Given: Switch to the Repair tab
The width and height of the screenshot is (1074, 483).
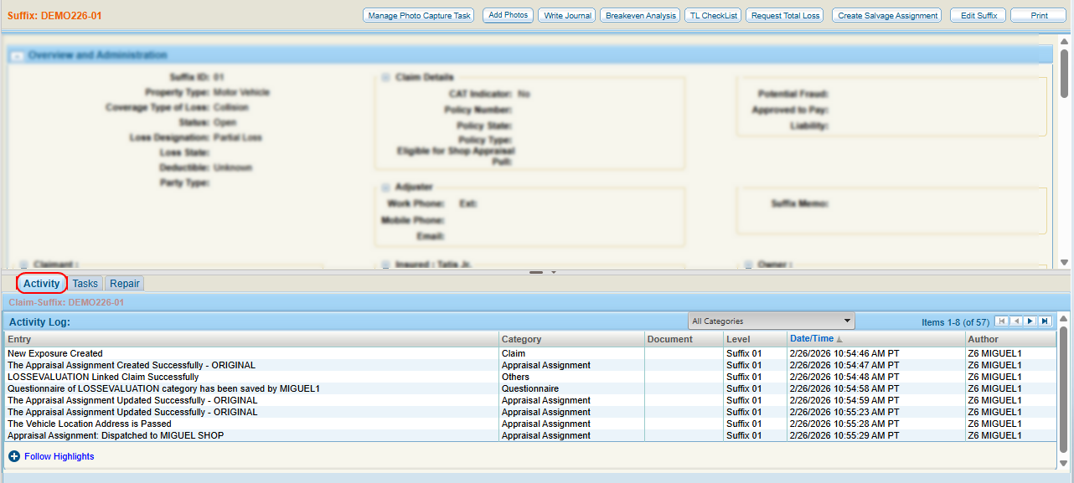Looking at the screenshot, I should pyautogui.click(x=125, y=284).
